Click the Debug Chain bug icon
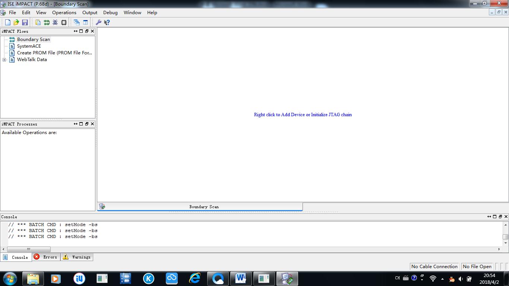The height and width of the screenshot is (286, 509). 55,22
